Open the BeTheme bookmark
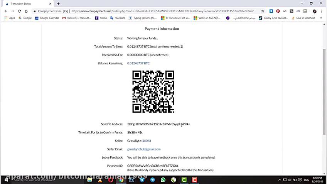 pyautogui.click(x=244, y=18)
